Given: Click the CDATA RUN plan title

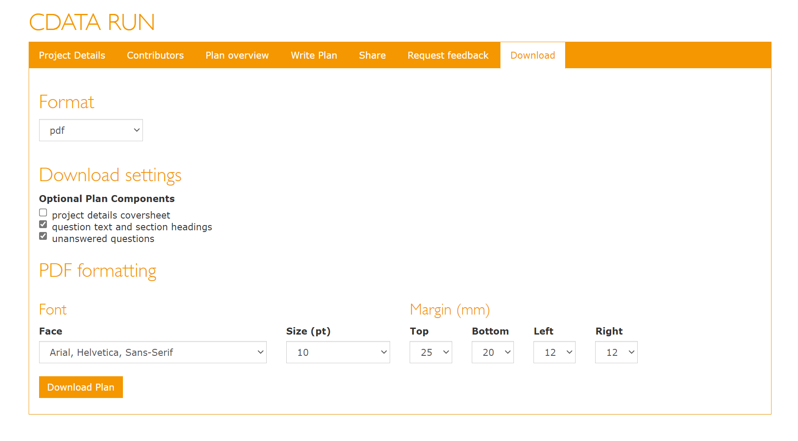Looking at the screenshot, I should (x=92, y=22).
